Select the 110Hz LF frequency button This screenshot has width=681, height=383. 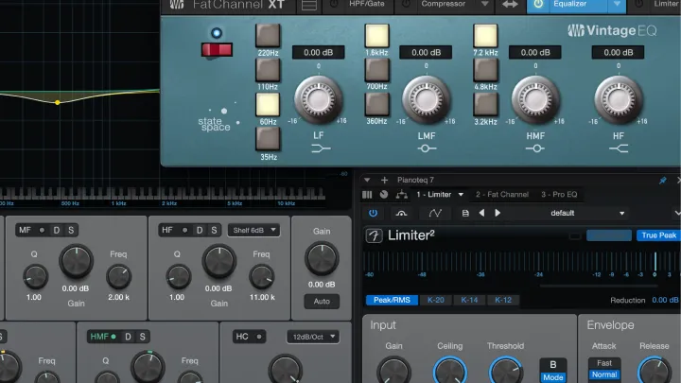[268, 70]
